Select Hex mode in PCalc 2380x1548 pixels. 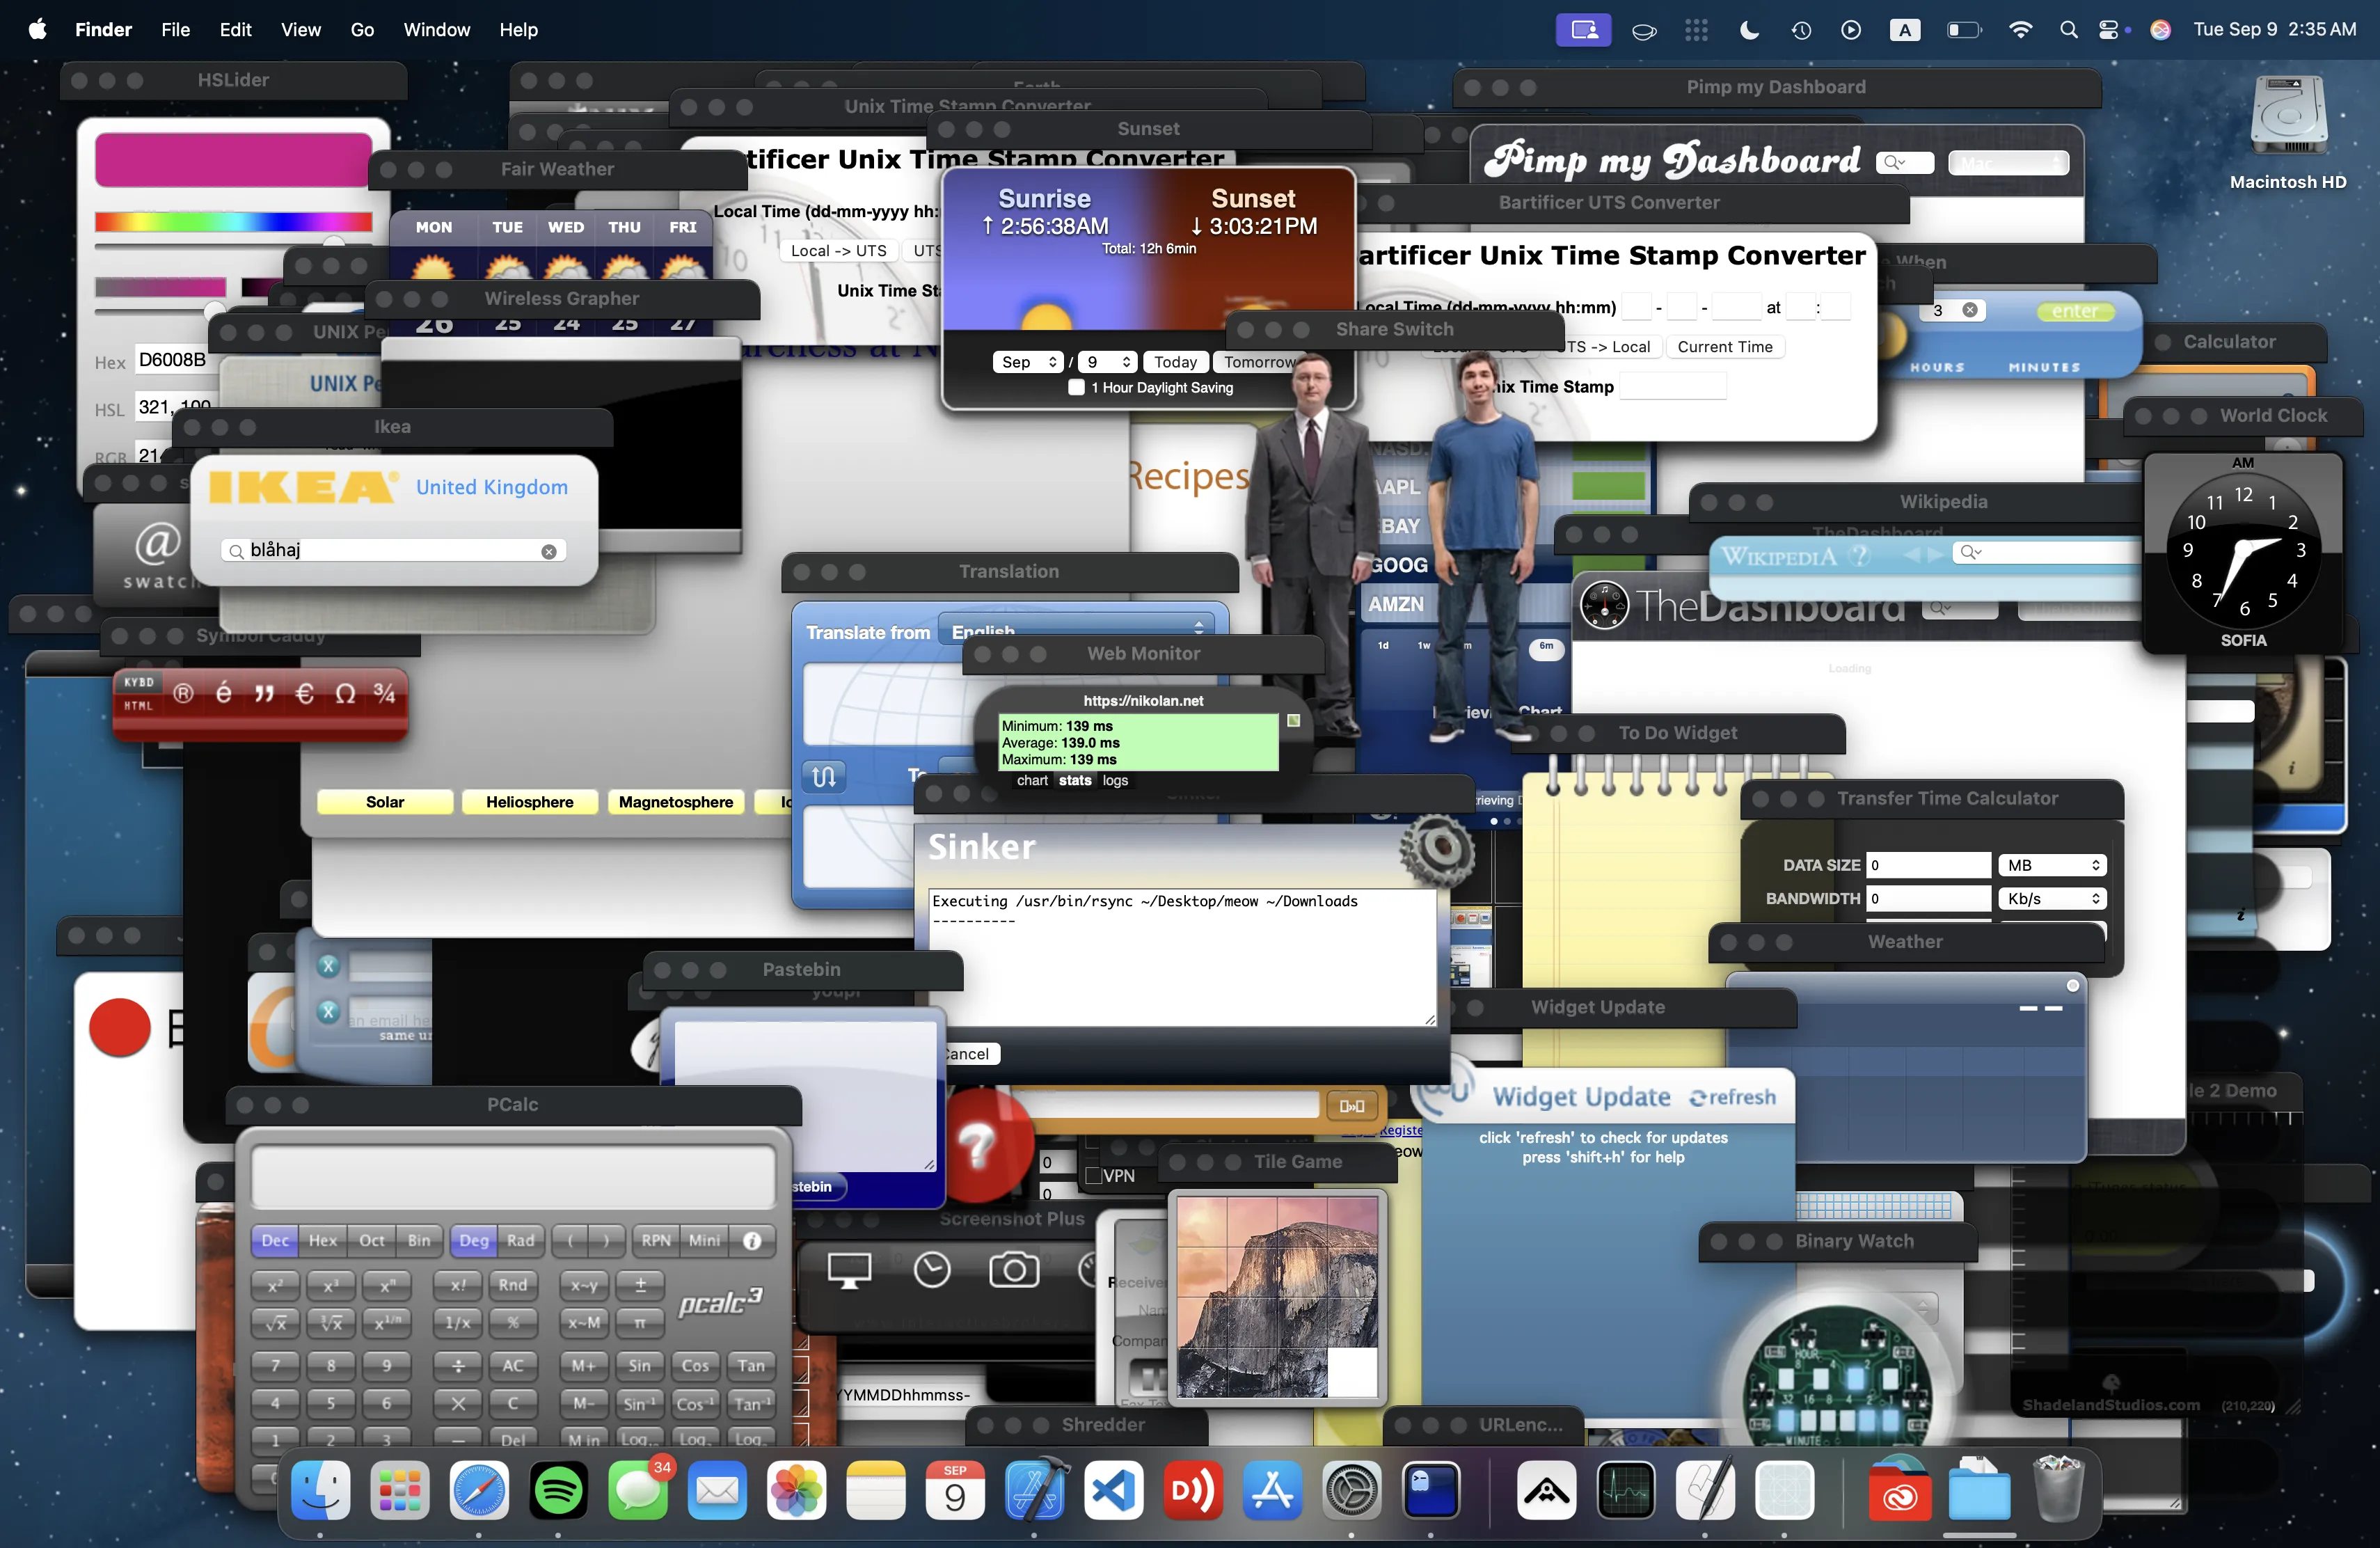(x=323, y=1240)
